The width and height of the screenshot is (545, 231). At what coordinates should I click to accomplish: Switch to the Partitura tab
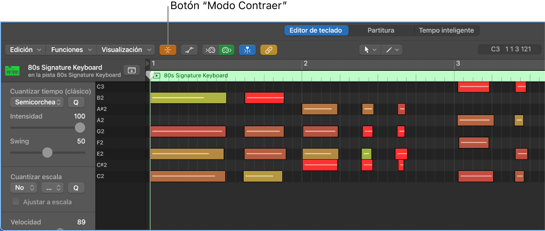tap(381, 30)
